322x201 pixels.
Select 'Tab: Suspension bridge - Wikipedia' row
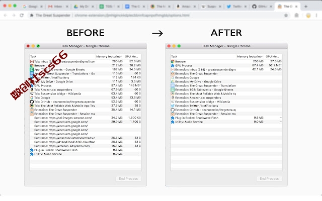click(x=86, y=94)
